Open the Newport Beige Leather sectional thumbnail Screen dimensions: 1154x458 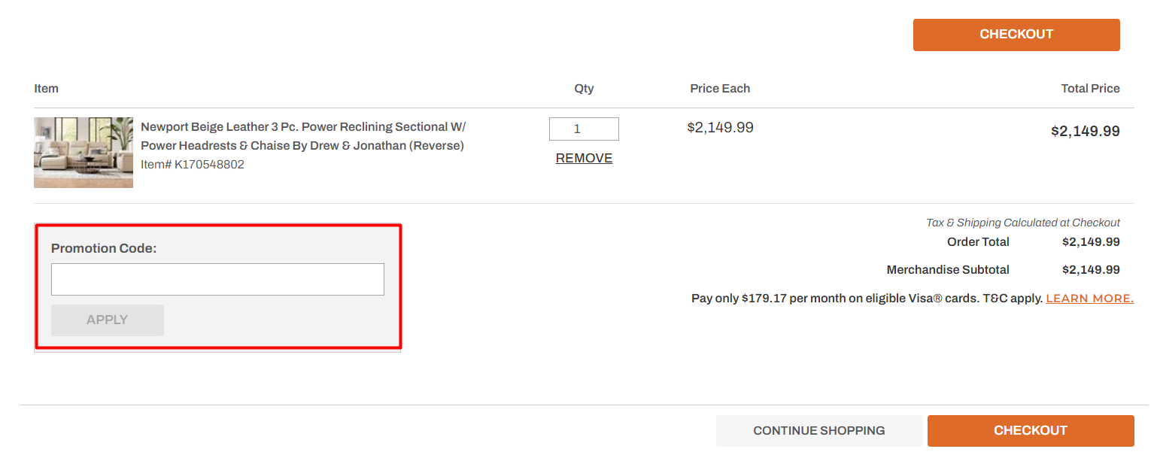pyautogui.click(x=84, y=152)
